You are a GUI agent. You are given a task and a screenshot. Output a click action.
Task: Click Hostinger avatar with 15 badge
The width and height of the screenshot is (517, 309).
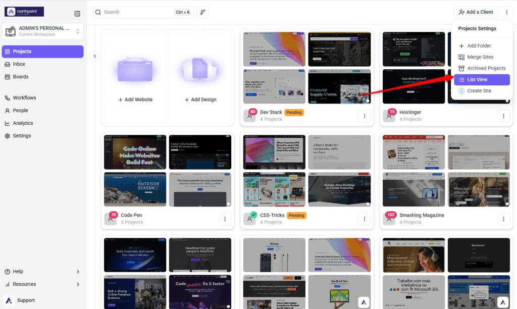pyautogui.click(x=390, y=116)
